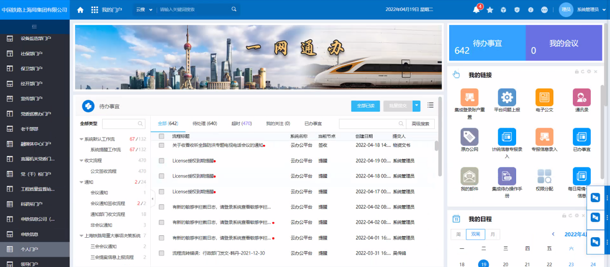Open the 通讯录 contacts icon
Screen dimensions: 610x267
pyautogui.click(x=582, y=97)
